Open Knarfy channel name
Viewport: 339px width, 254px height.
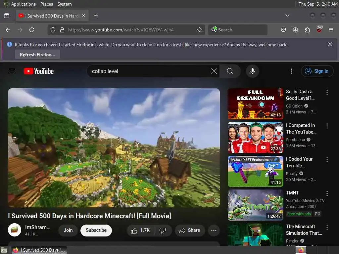tap(292, 173)
